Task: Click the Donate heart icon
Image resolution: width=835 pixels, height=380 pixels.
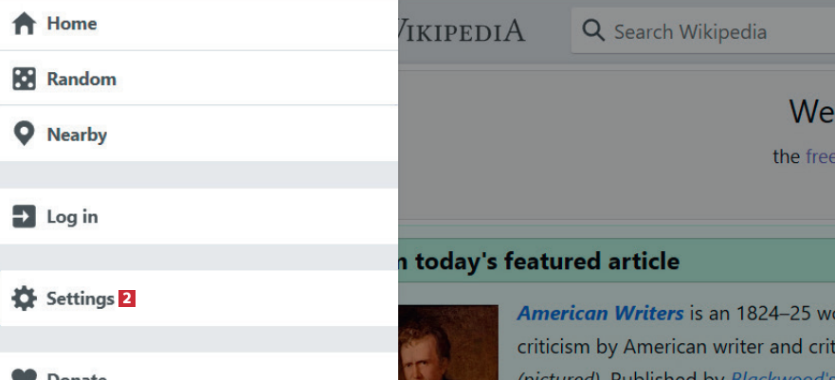Action: 24,374
